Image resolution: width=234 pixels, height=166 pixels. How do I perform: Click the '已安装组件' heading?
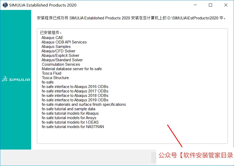tap(51, 32)
